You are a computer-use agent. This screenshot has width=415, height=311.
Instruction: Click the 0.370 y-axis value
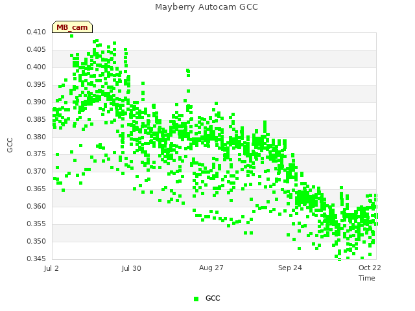click(36, 171)
